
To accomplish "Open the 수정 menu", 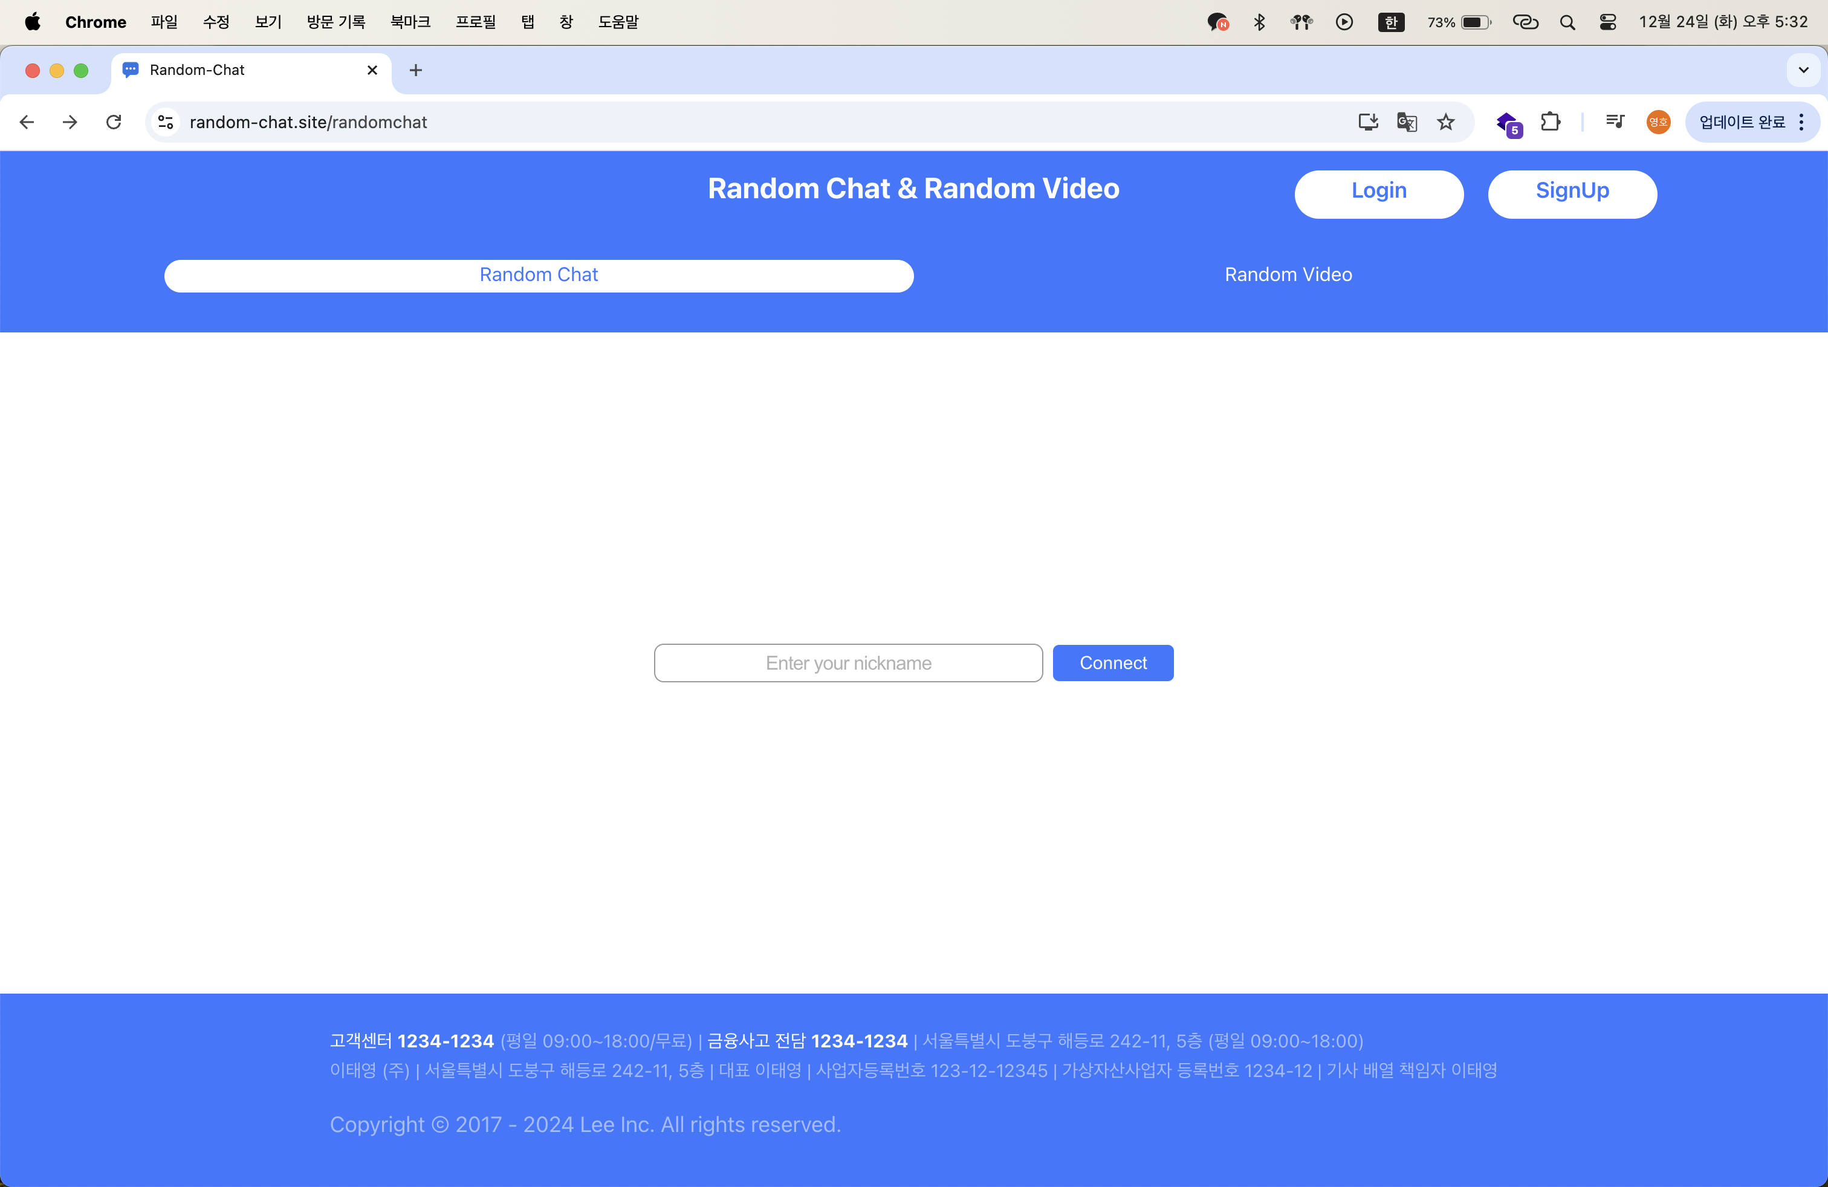I will tap(216, 22).
